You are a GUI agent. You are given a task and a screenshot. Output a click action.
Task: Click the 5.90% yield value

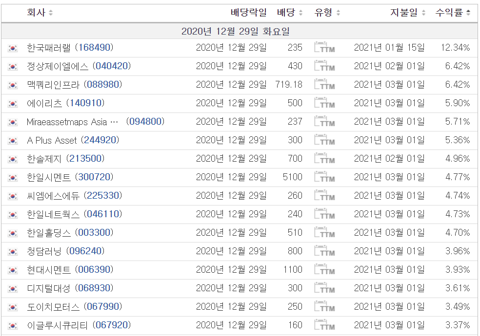[x=458, y=103]
